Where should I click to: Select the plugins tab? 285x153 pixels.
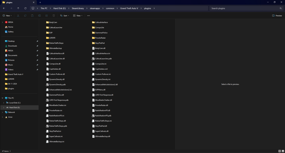tap(18, 3)
